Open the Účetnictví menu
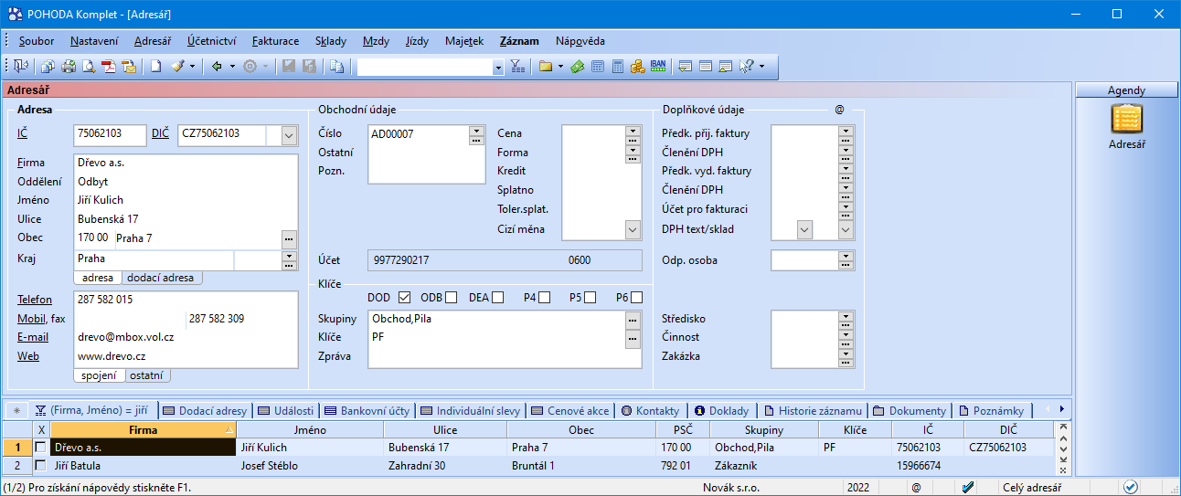Screen dimensions: 1181x496 [211, 41]
